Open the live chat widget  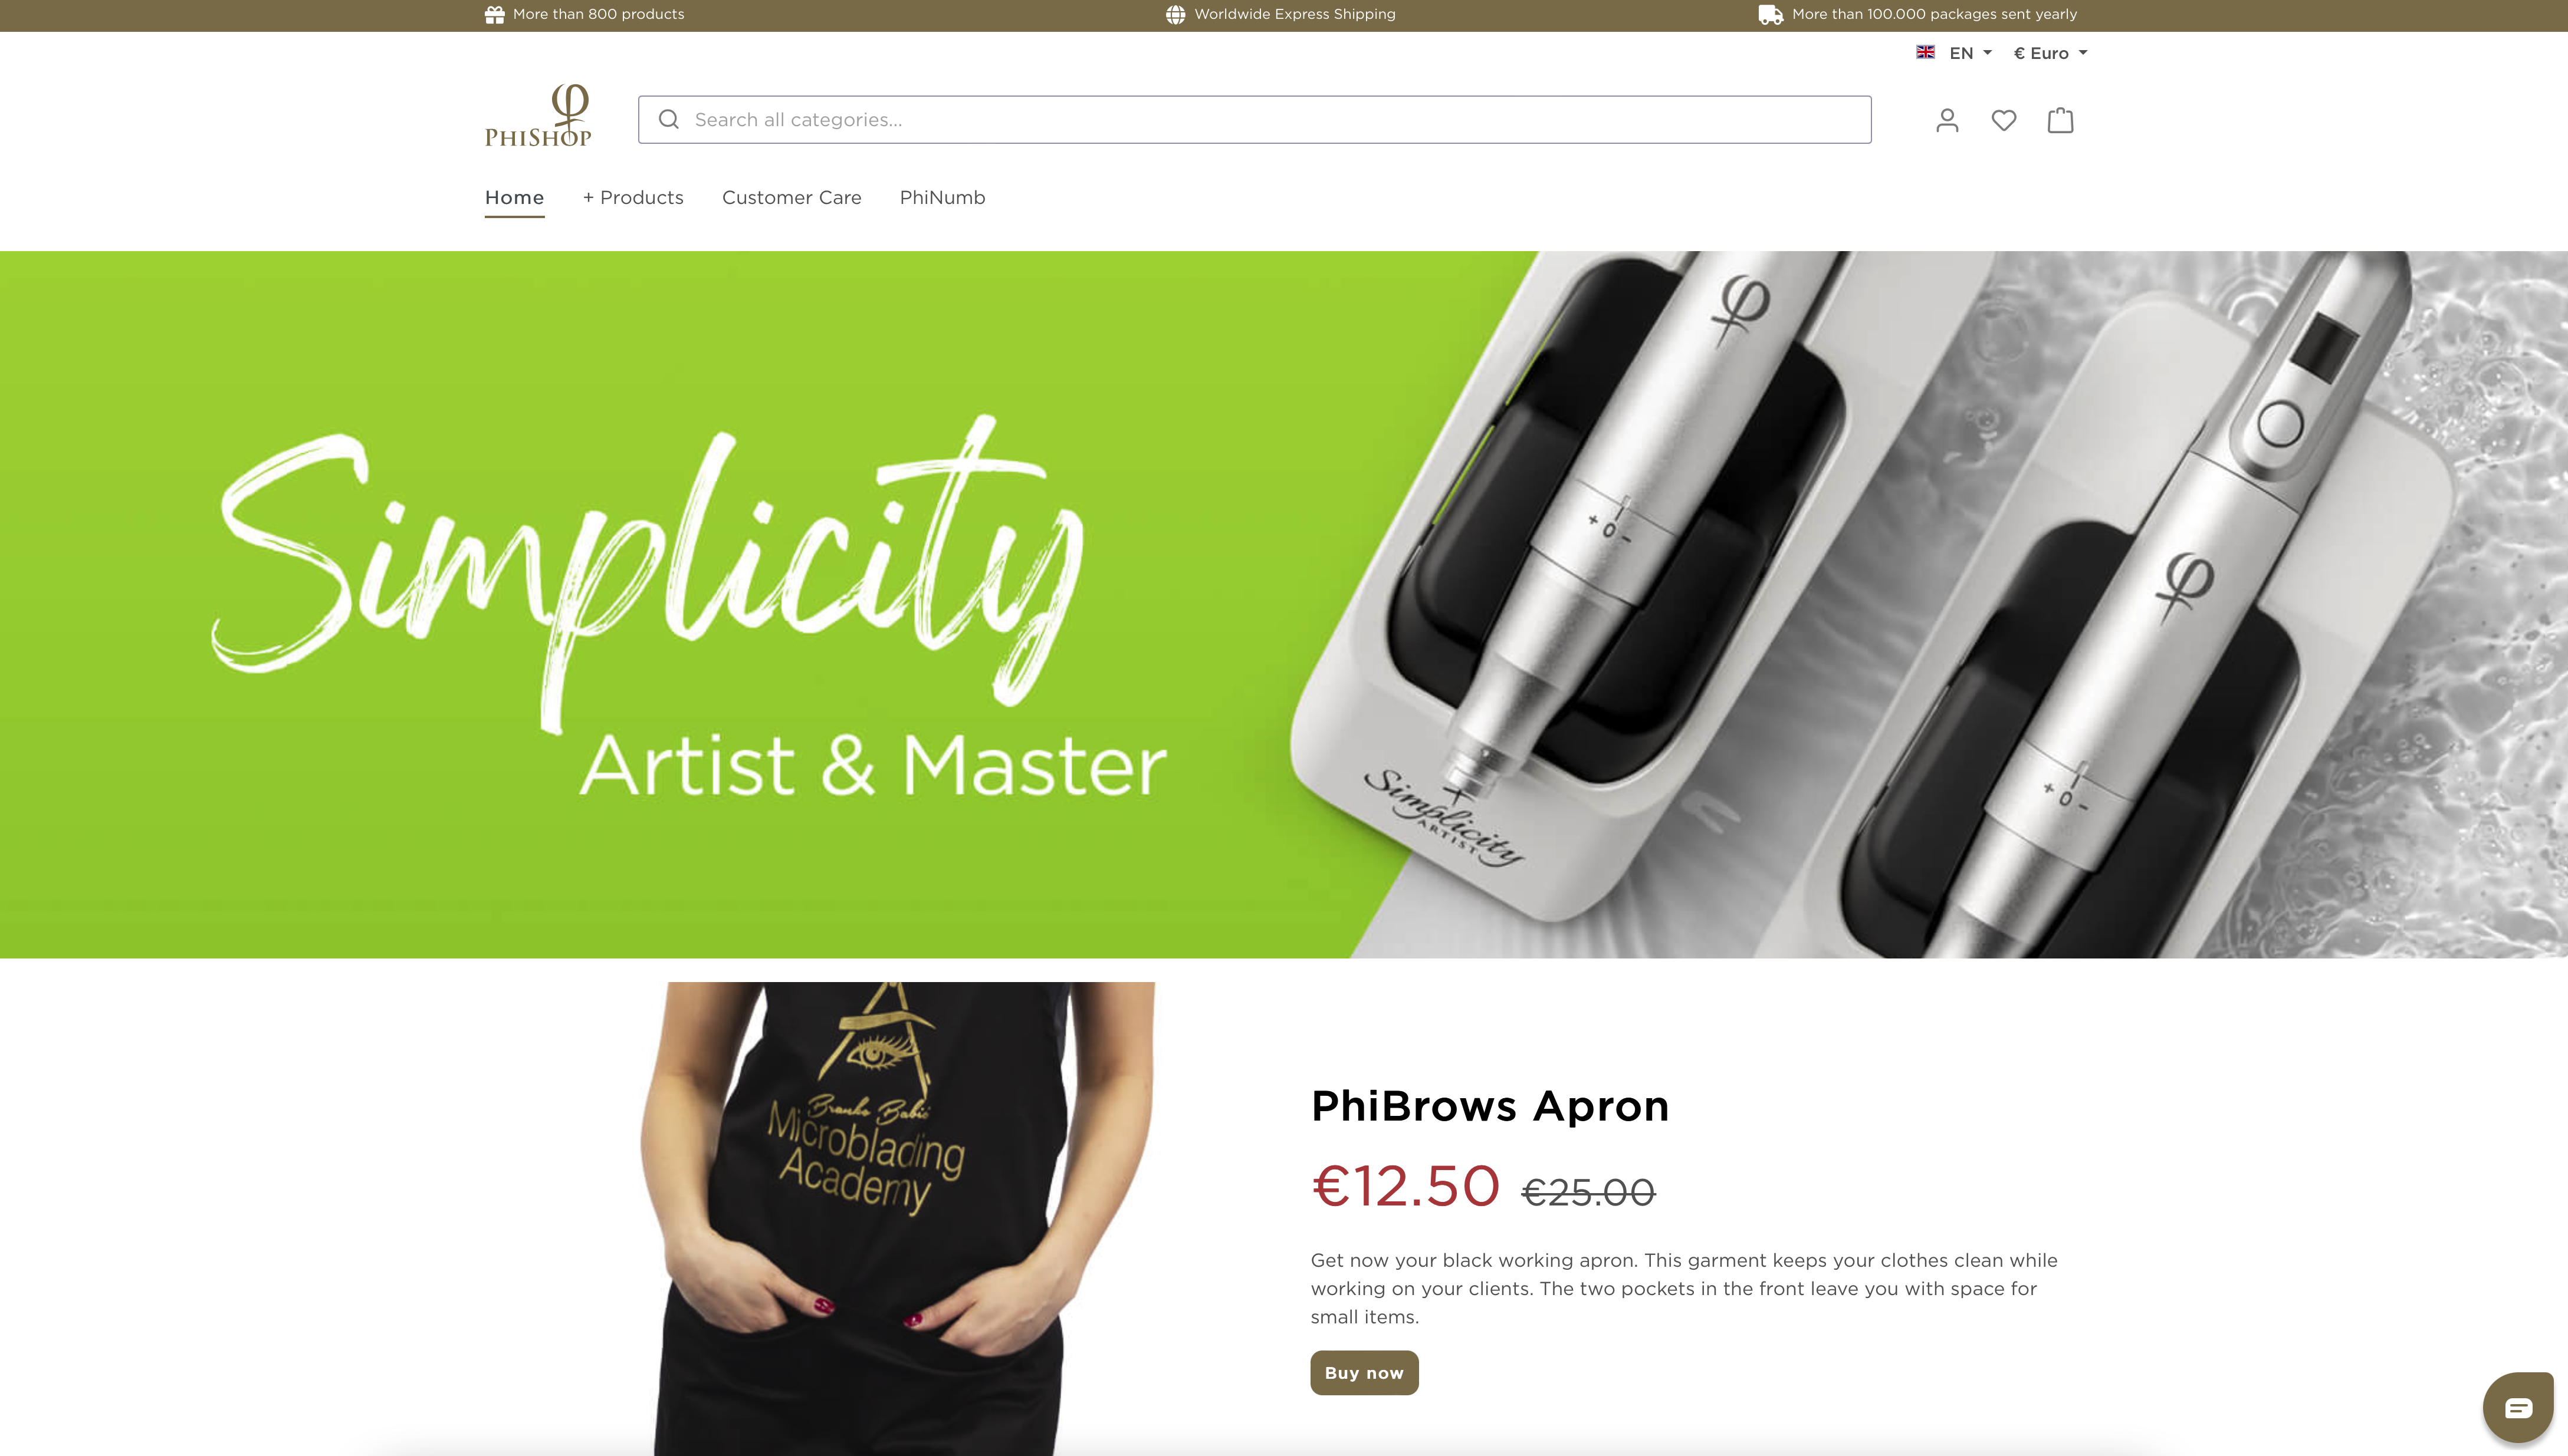[2518, 1408]
